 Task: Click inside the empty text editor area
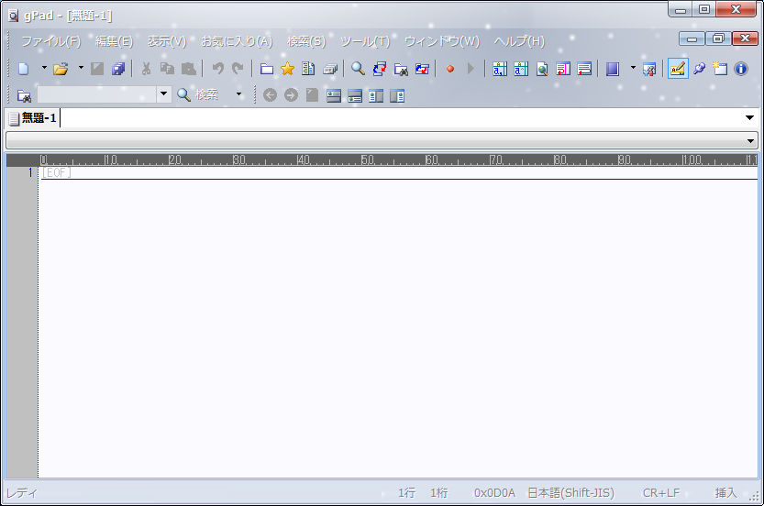[394, 321]
